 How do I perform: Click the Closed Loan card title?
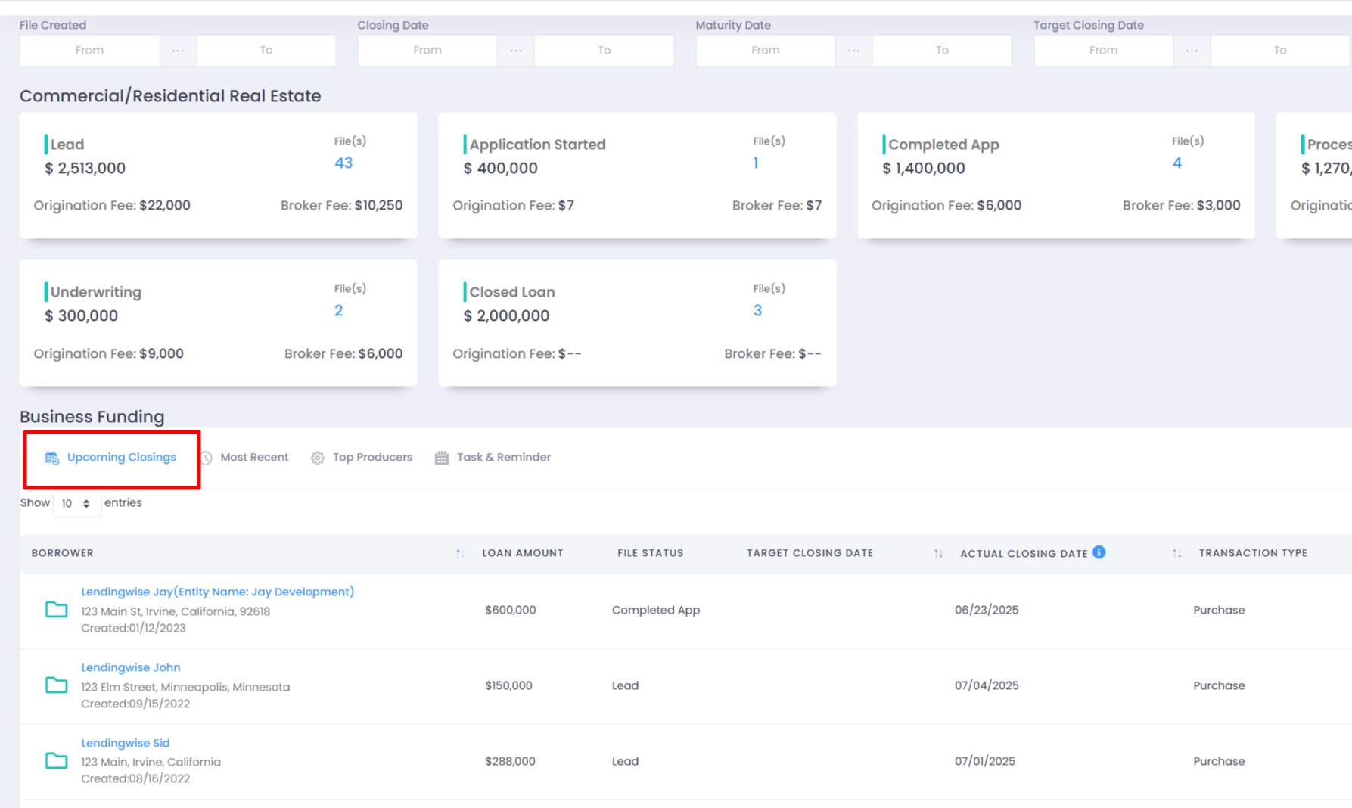click(x=512, y=292)
